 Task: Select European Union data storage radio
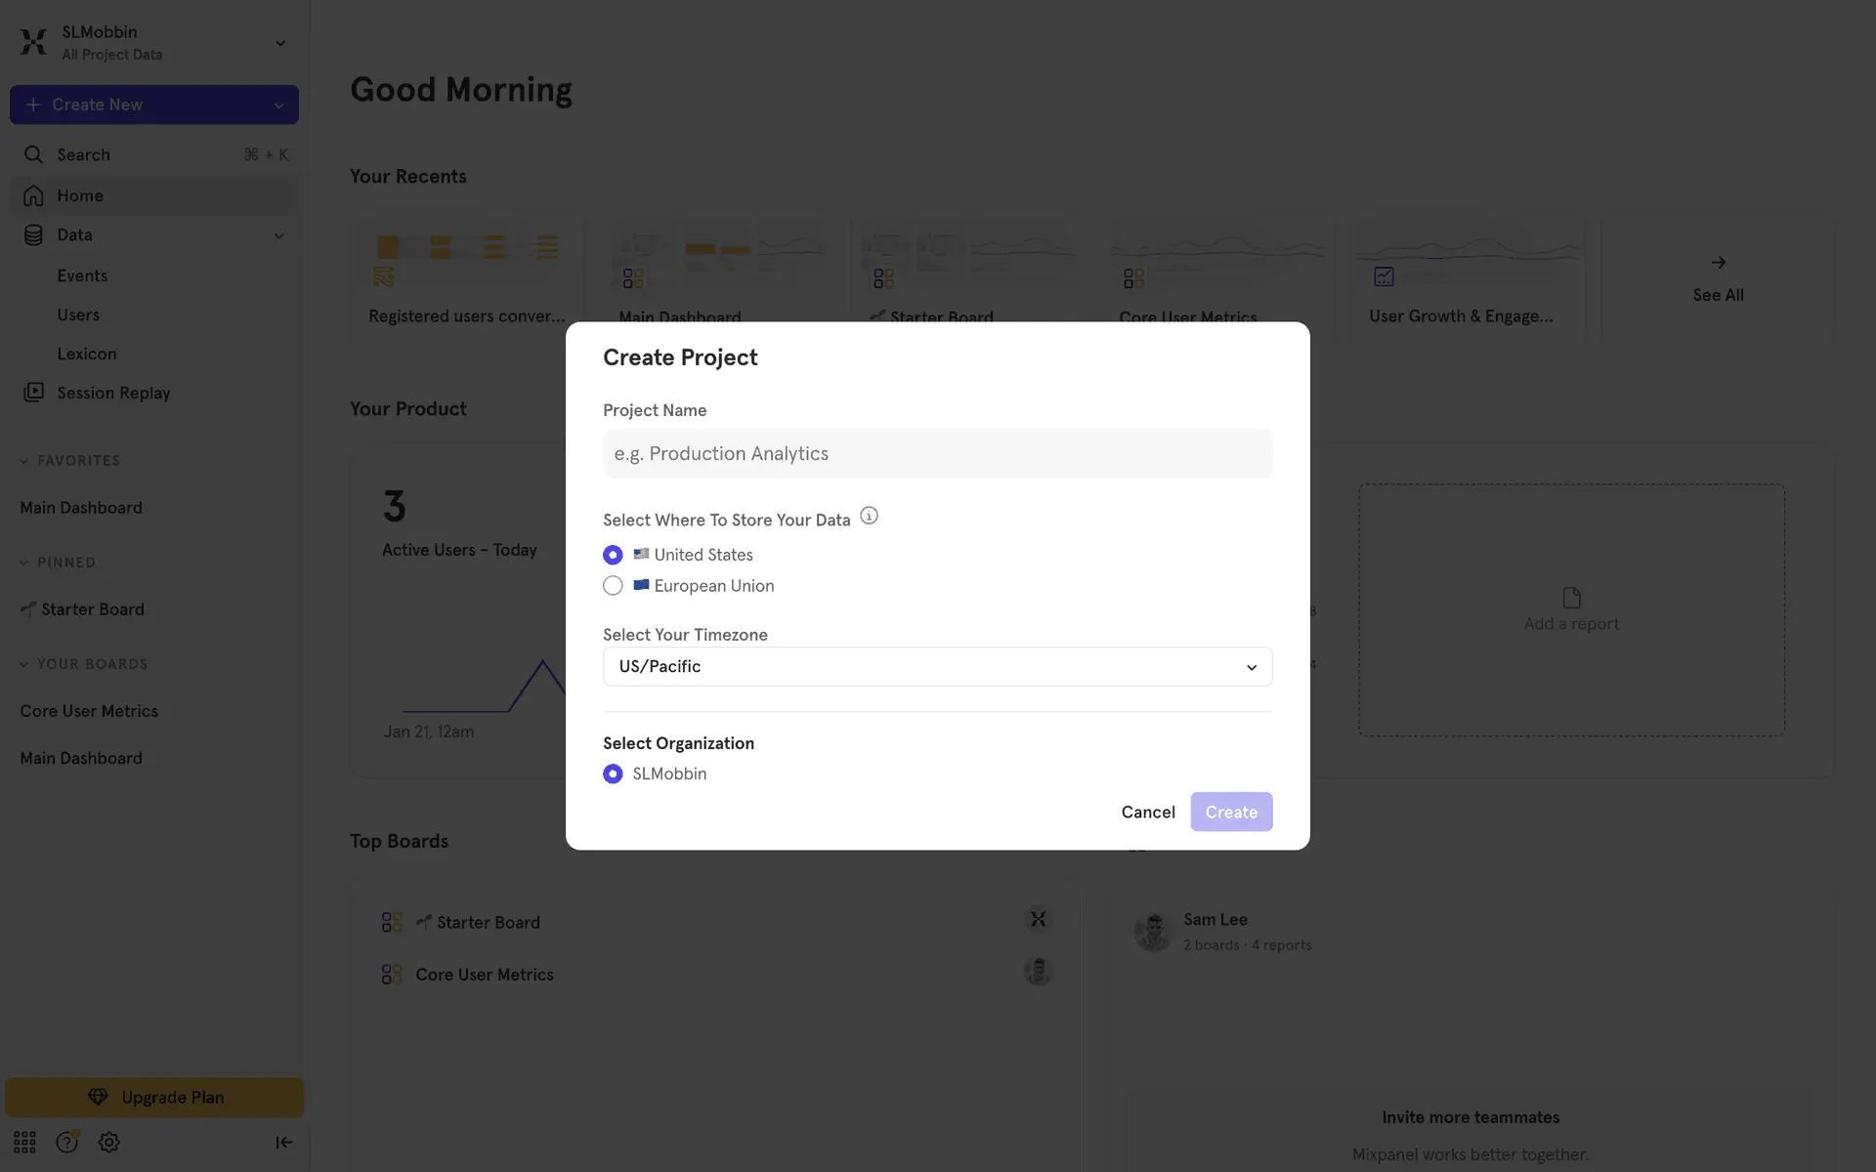[x=613, y=586]
